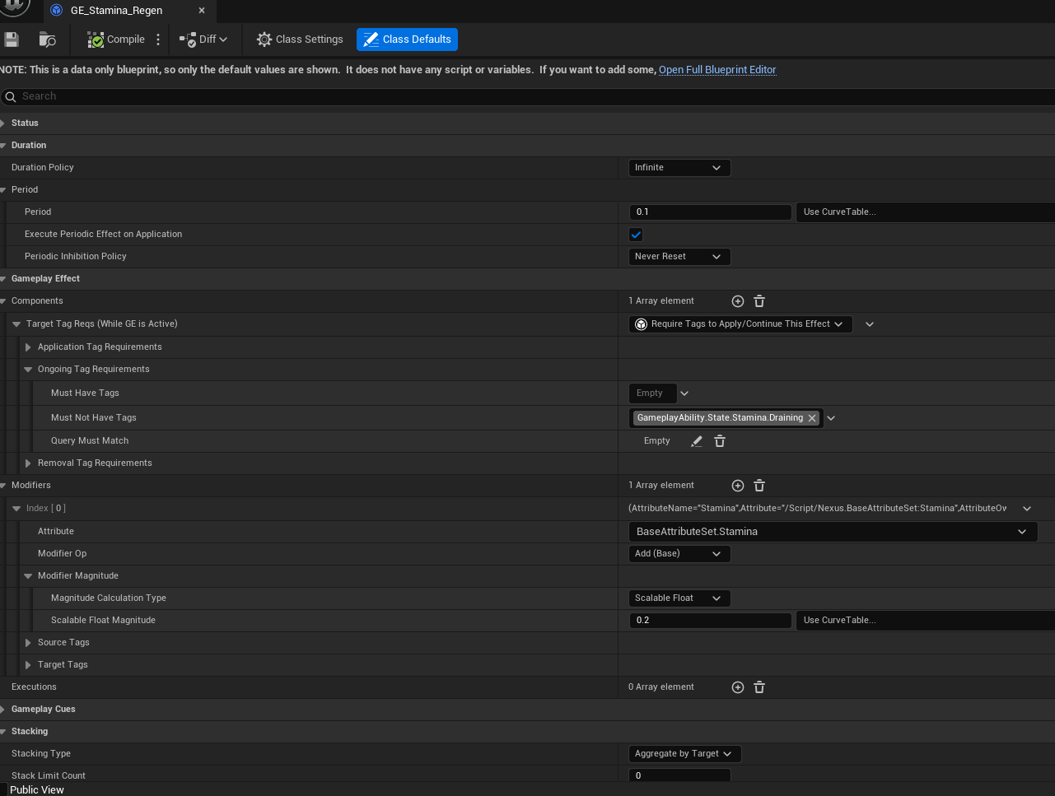Remove the GameplayAbility.State.Stamina.Draining tag
This screenshot has height=796, width=1055.
pyautogui.click(x=812, y=418)
